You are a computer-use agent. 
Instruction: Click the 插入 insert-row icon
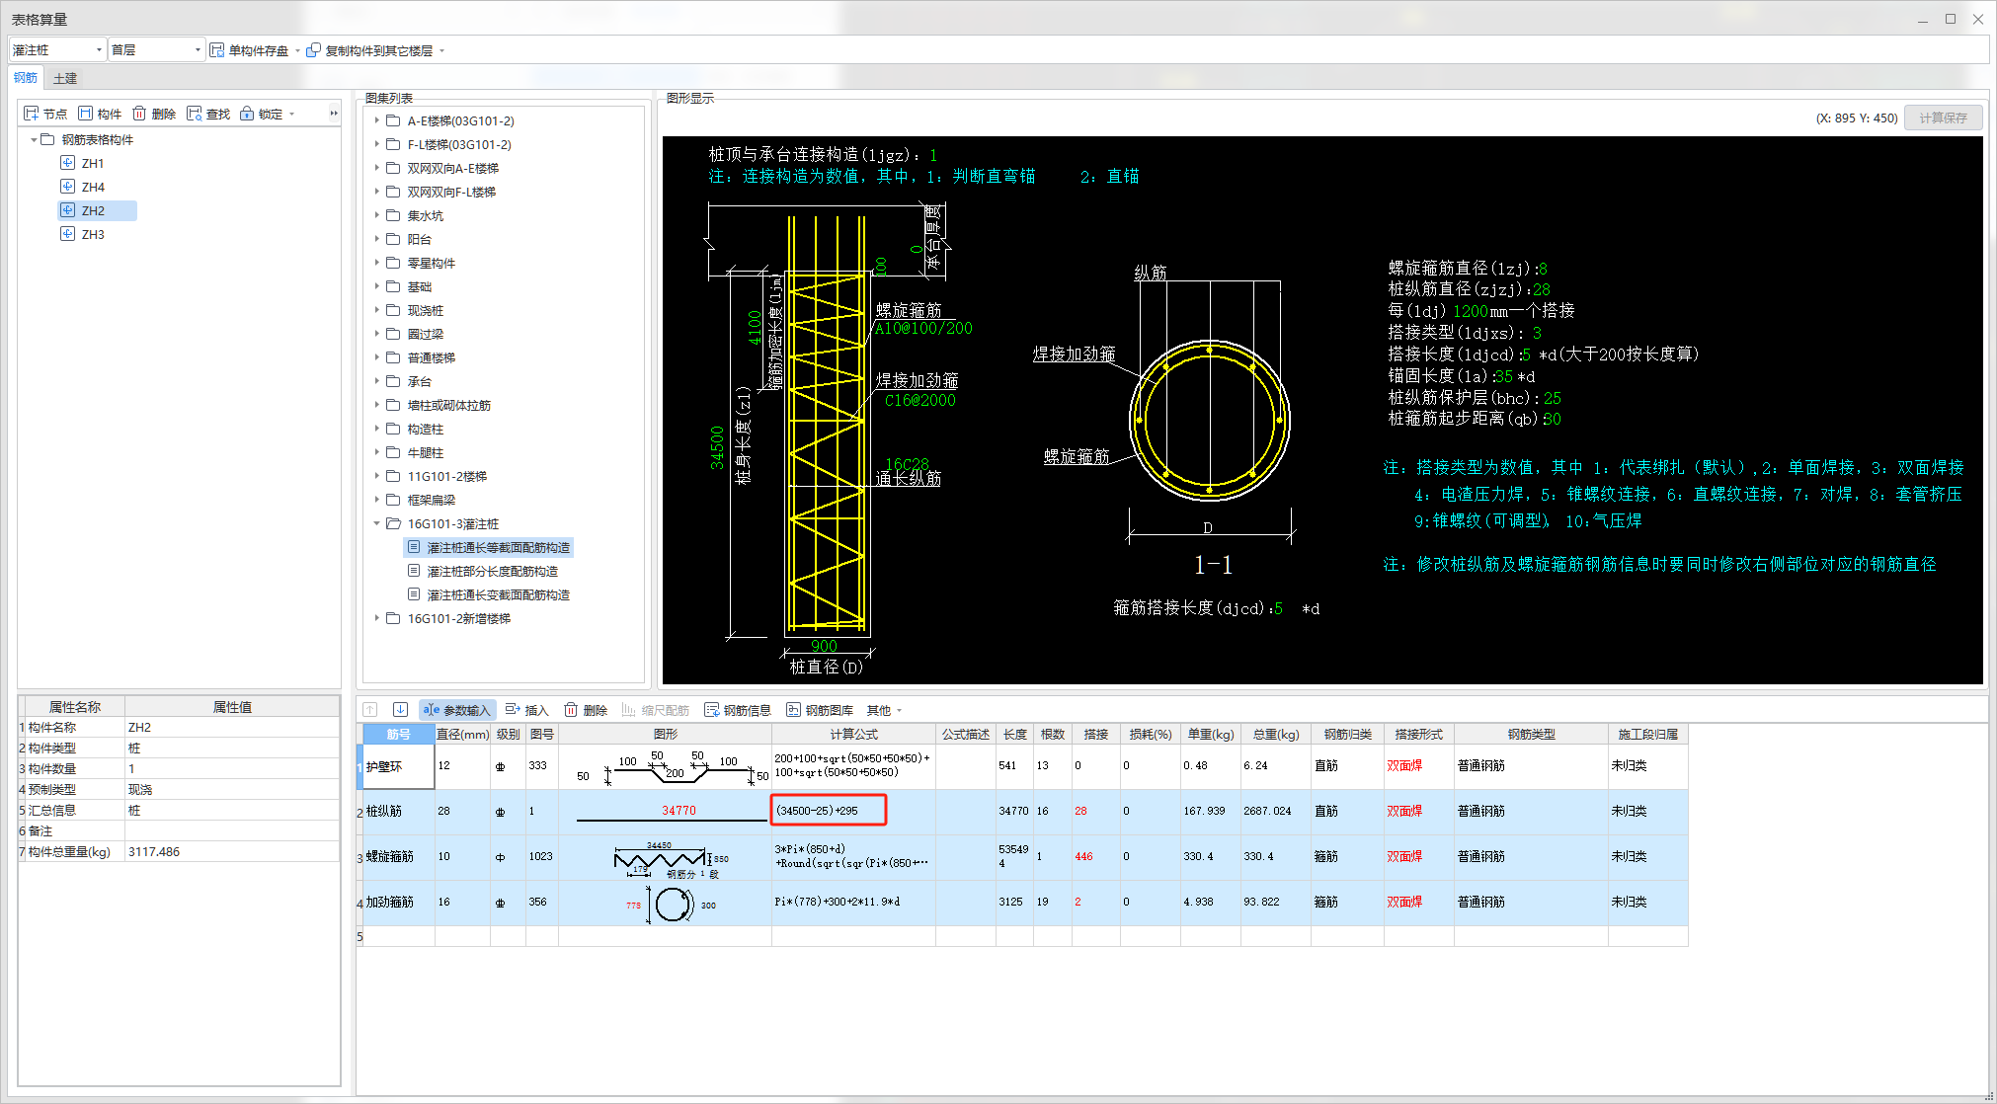[x=513, y=709]
